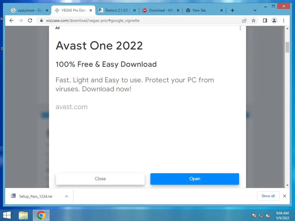The image size is (295, 221).
Task: Switch to the VEGAS Pro Download tab
Action: [x=73, y=10]
